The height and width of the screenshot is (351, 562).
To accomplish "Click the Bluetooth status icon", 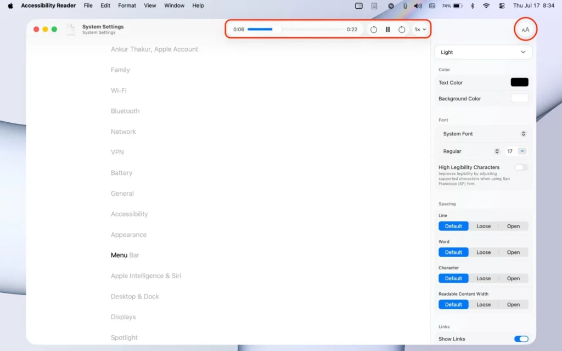I will [x=472, y=5].
